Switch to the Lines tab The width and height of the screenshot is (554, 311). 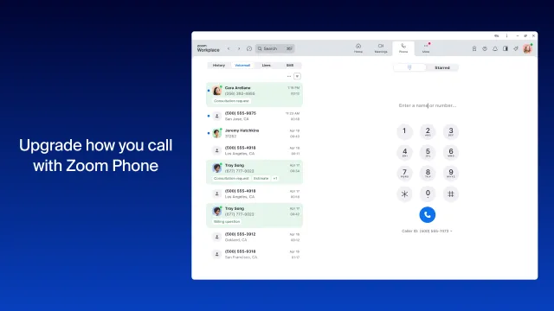click(266, 66)
